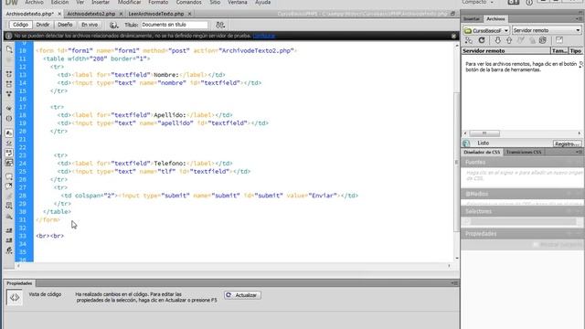Click the Select Parent Tag icon
Viewport: 585px width, 329px height.
(9, 108)
